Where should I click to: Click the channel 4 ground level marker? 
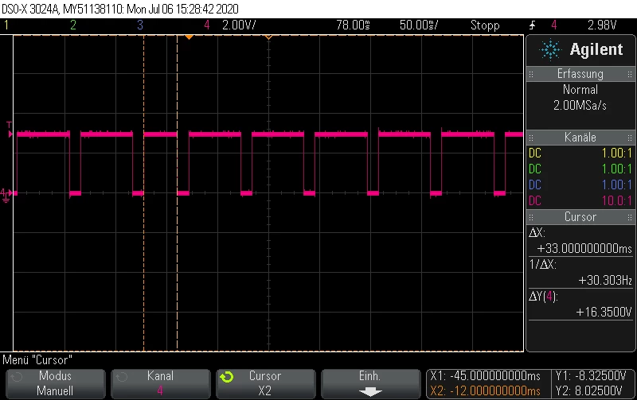[6, 195]
